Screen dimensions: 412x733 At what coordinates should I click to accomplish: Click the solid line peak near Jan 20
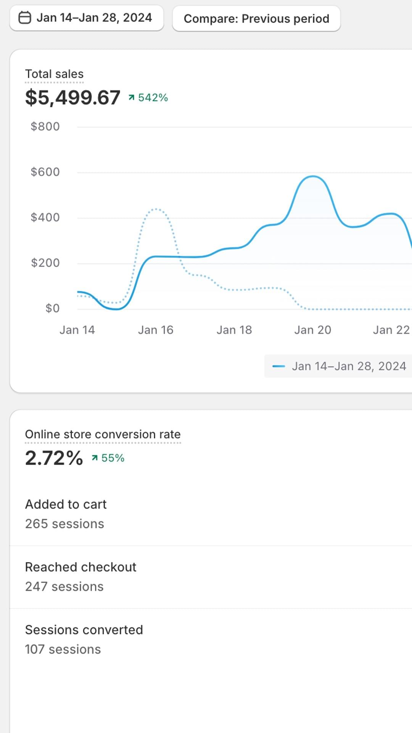pos(313,176)
